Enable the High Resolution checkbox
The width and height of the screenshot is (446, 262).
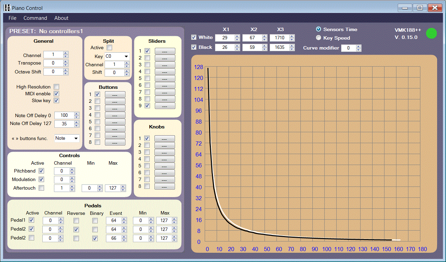point(57,87)
